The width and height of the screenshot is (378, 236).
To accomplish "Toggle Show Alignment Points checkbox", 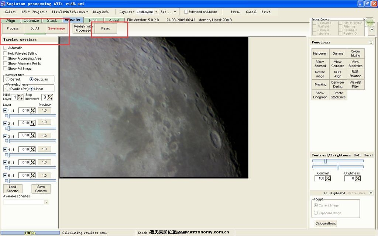I will tap(5, 63).
